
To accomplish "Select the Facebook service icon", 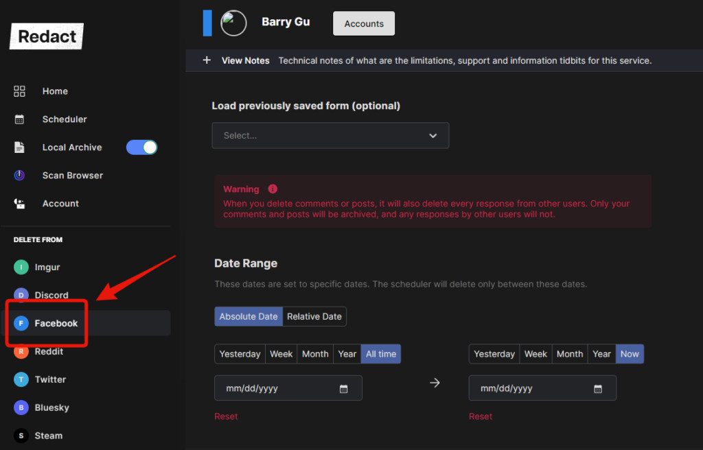I will tap(21, 323).
